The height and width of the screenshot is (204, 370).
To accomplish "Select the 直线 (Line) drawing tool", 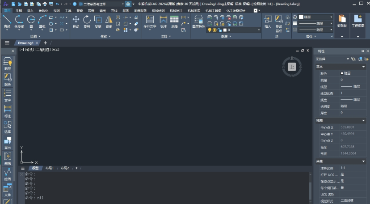I will pyautogui.click(x=7, y=21).
